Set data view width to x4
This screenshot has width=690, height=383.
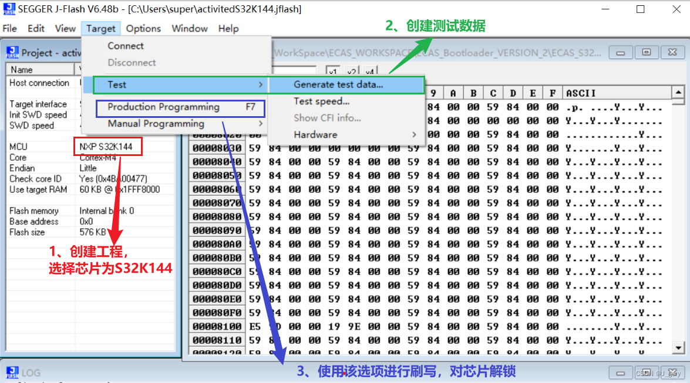(370, 71)
